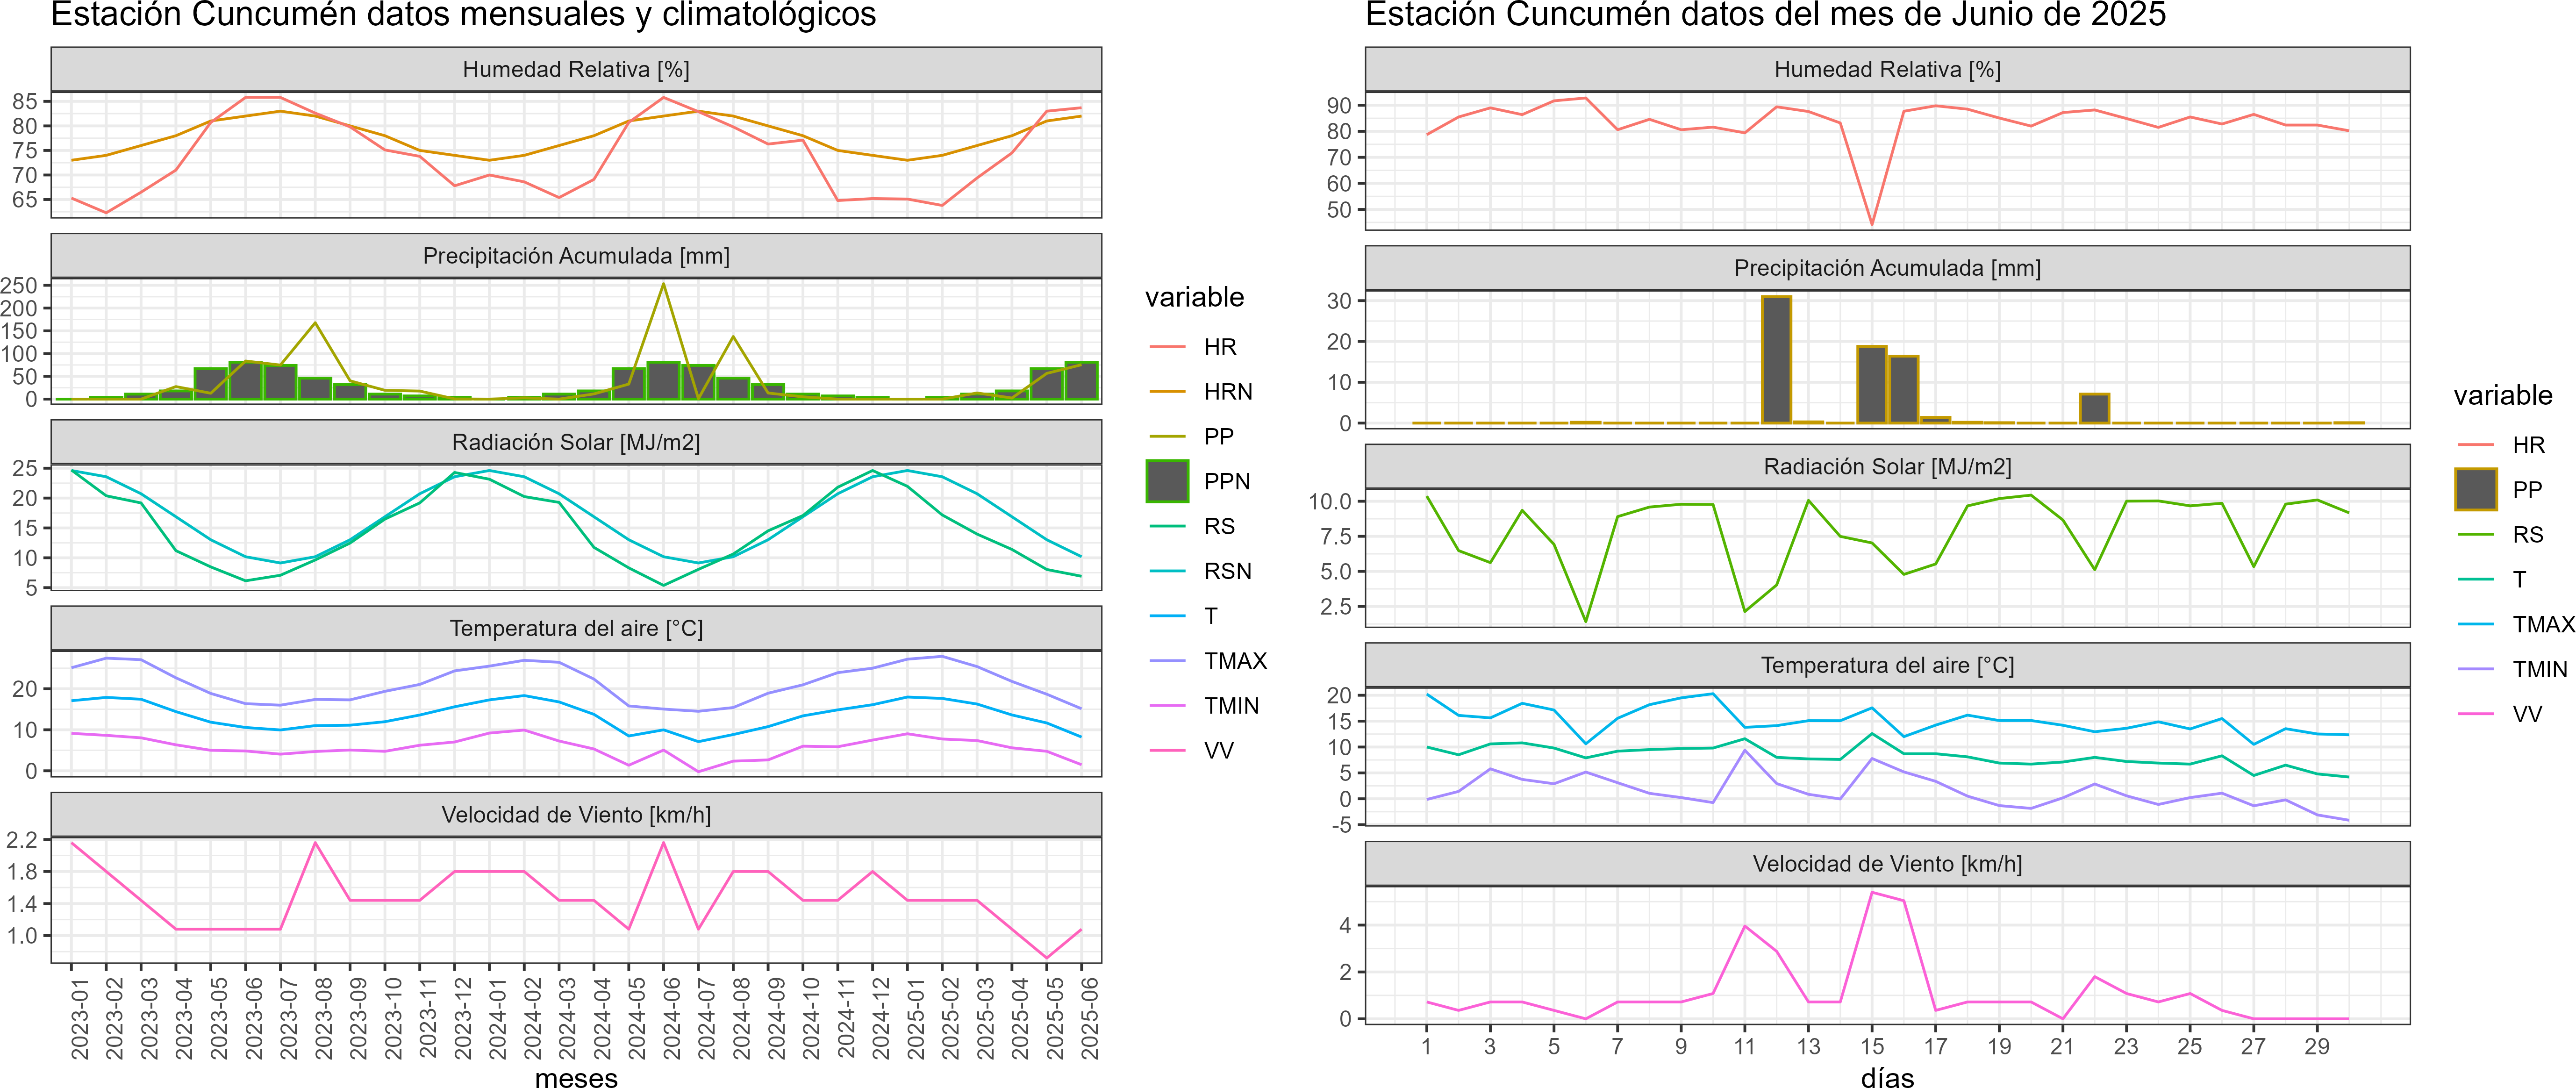This screenshot has width=2576, height=1088.
Task: Select day '29' tick on daily x-axis
Action: click(2316, 1046)
